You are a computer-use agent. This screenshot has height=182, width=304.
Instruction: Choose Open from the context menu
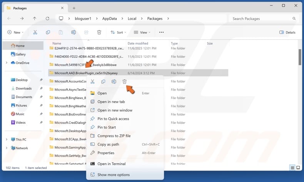click(x=125, y=93)
